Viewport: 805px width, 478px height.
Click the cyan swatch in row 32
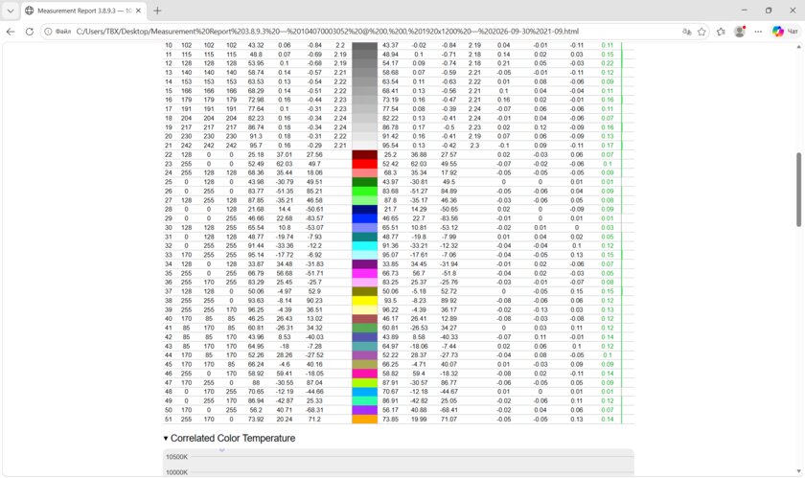364,246
